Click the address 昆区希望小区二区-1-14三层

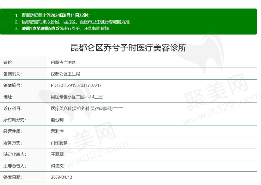[77, 97]
